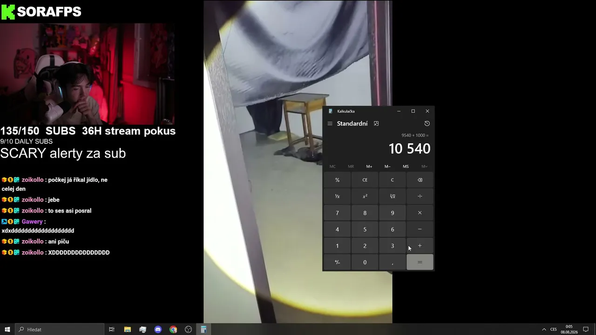This screenshot has height=335, width=596.
Task: Click digit 8 on the calculator
Action: click(365, 213)
